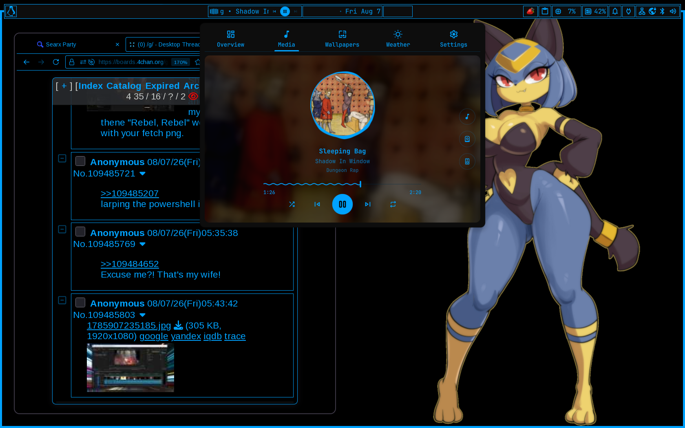Viewport: 685px width, 428px height.
Task: Toggle the red eye thread watcher icon
Action: 193,97
